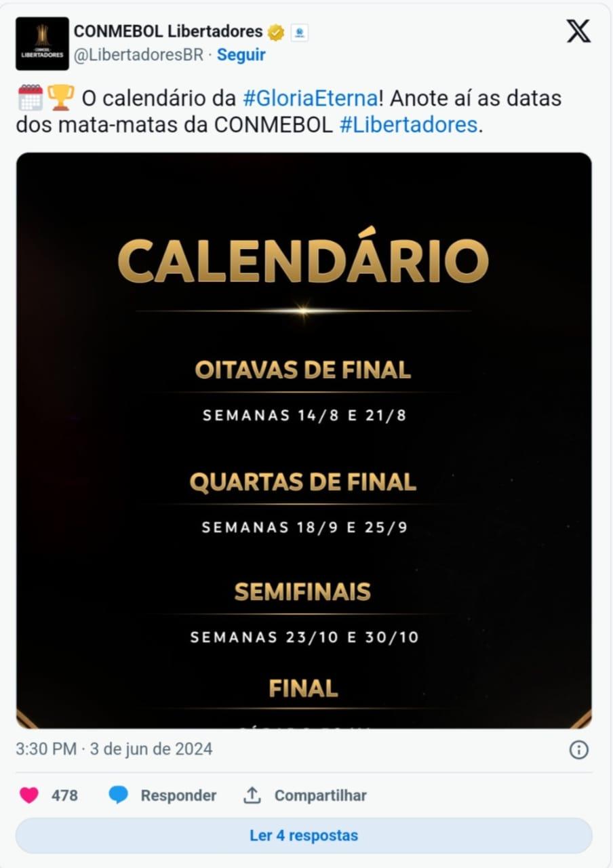The height and width of the screenshot is (868, 613).
Task: Open the #Libertadores hashtag
Action: tap(408, 125)
